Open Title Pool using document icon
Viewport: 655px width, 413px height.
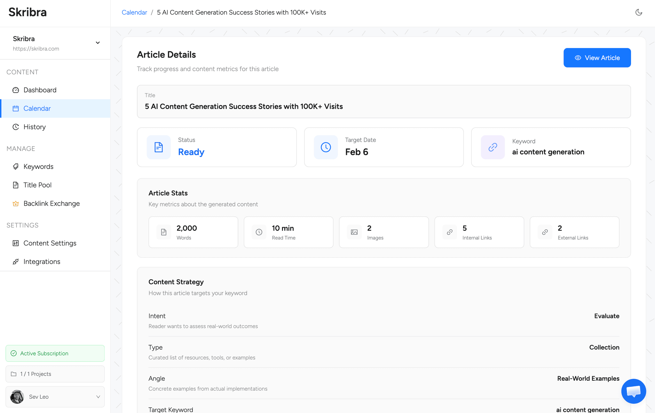(x=16, y=185)
